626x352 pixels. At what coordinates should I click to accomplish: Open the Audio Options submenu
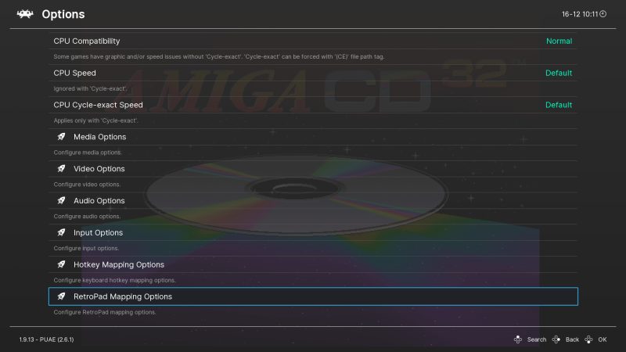313,201
